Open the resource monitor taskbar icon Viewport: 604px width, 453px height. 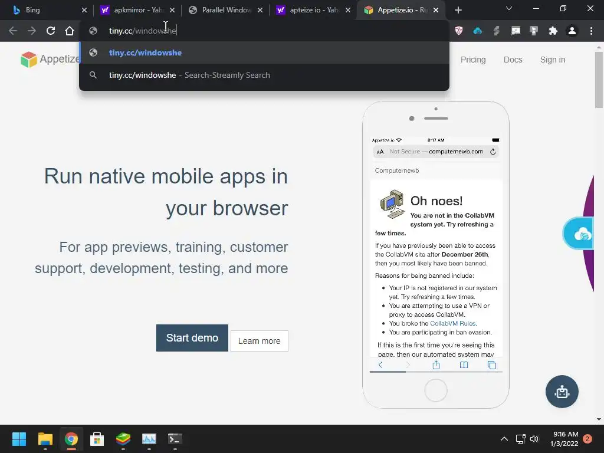tap(149, 439)
